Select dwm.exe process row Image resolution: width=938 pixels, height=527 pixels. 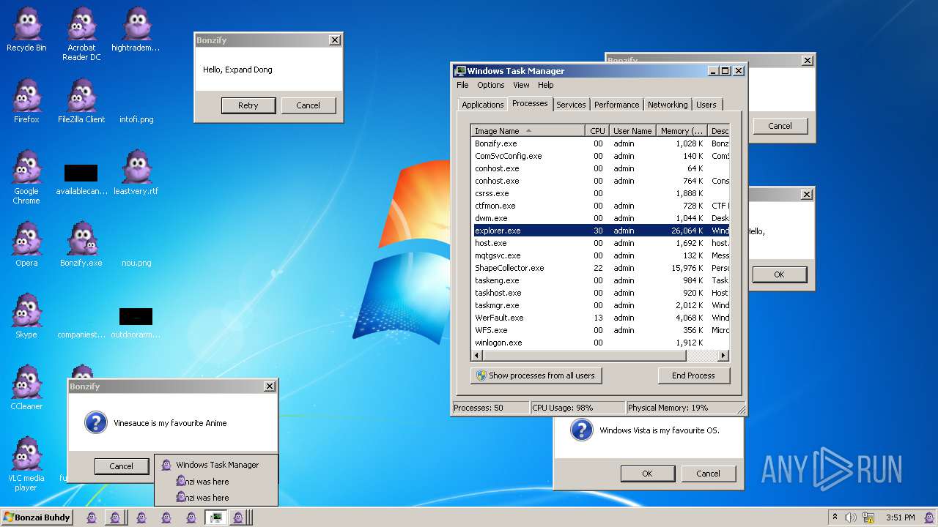[600, 218]
